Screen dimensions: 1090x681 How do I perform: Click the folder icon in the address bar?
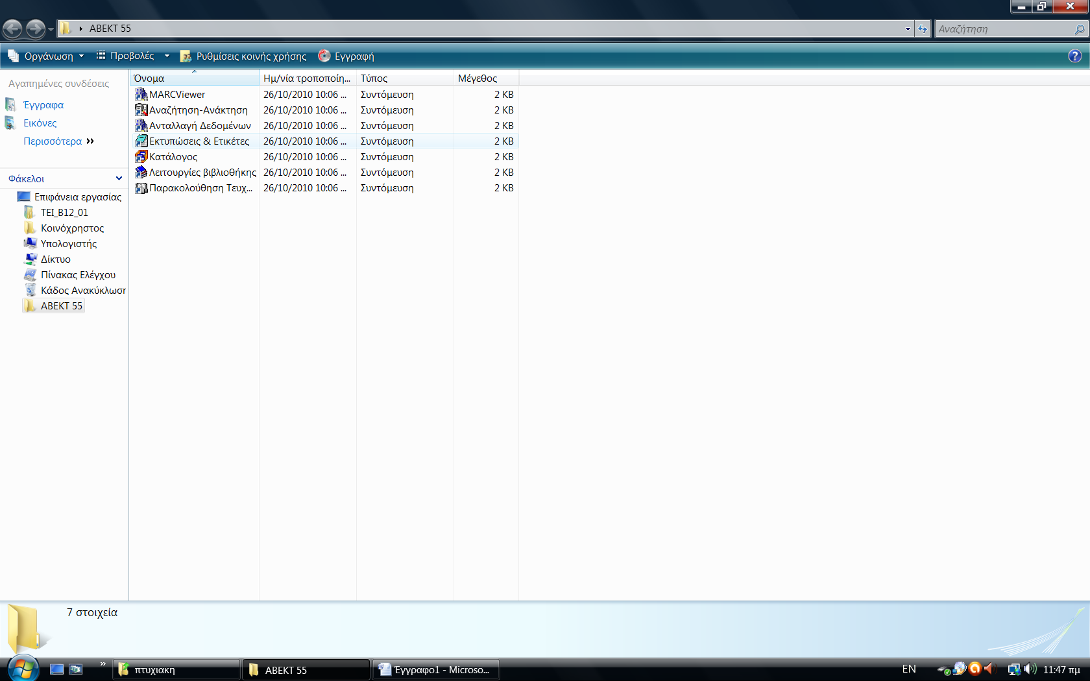[x=66, y=28]
